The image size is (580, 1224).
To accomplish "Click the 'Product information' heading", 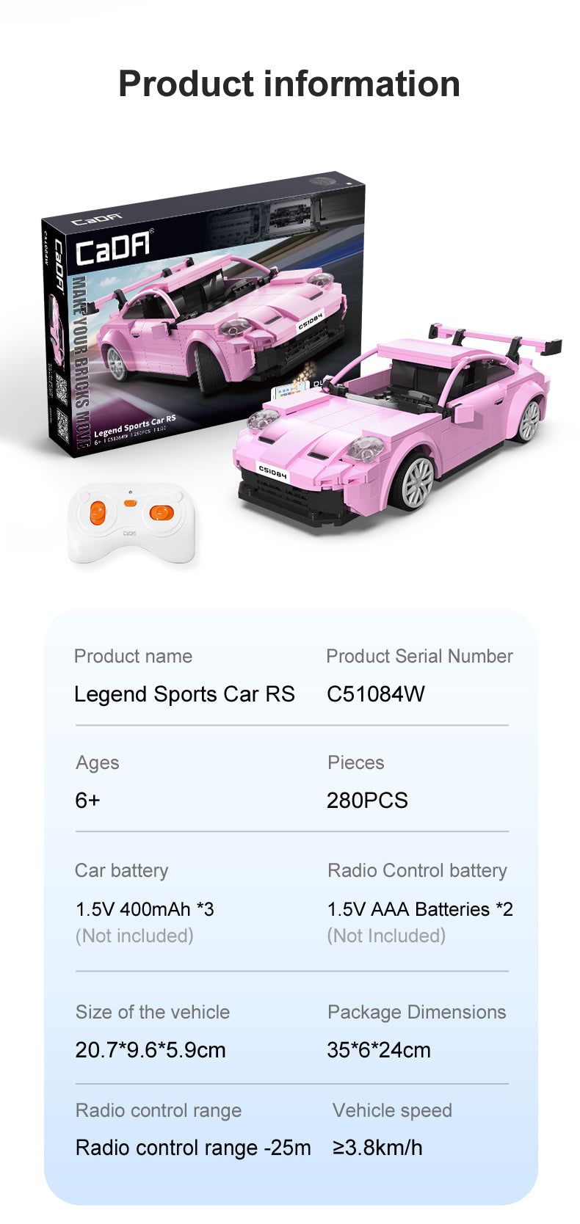I will click(x=289, y=84).
